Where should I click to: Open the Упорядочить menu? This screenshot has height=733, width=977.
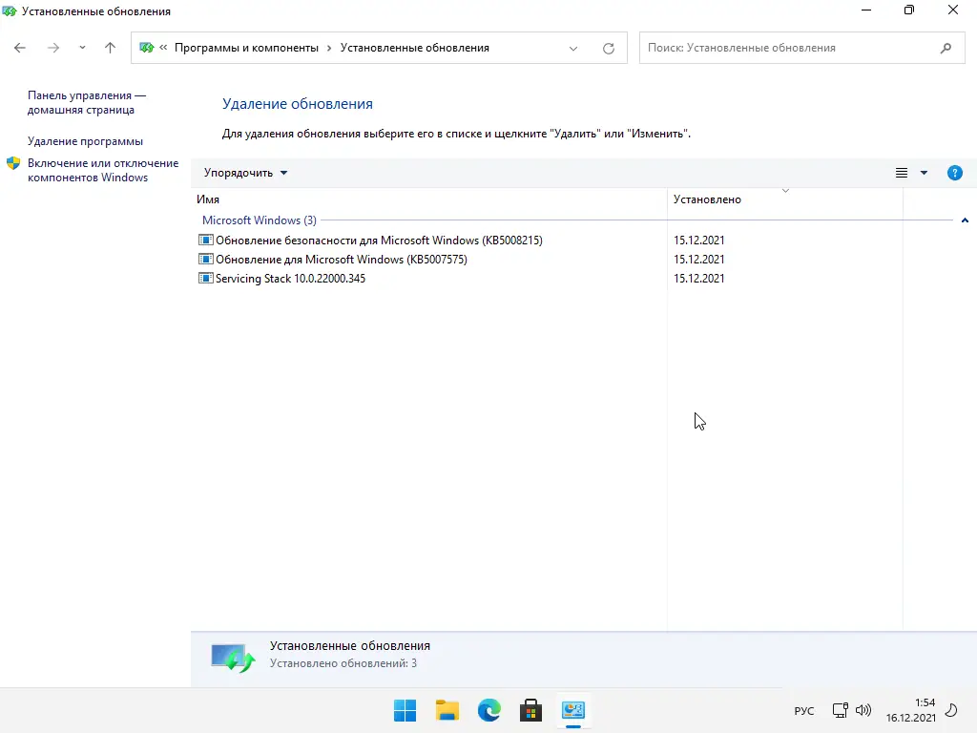[245, 173]
